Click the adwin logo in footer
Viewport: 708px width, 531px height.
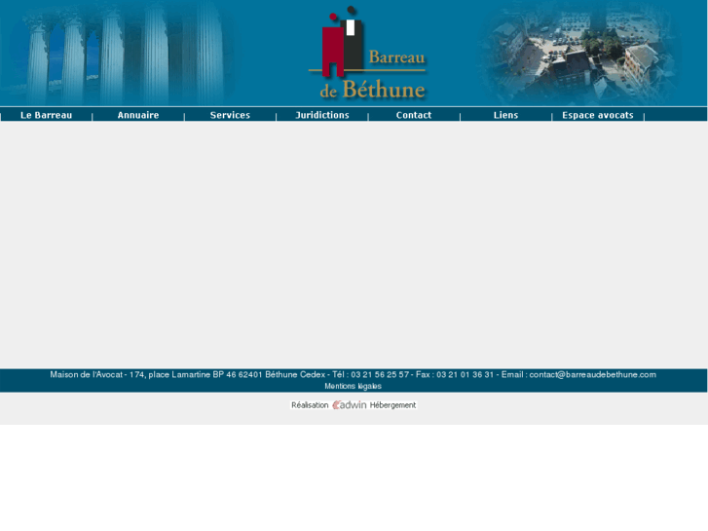click(x=349, y=405)
